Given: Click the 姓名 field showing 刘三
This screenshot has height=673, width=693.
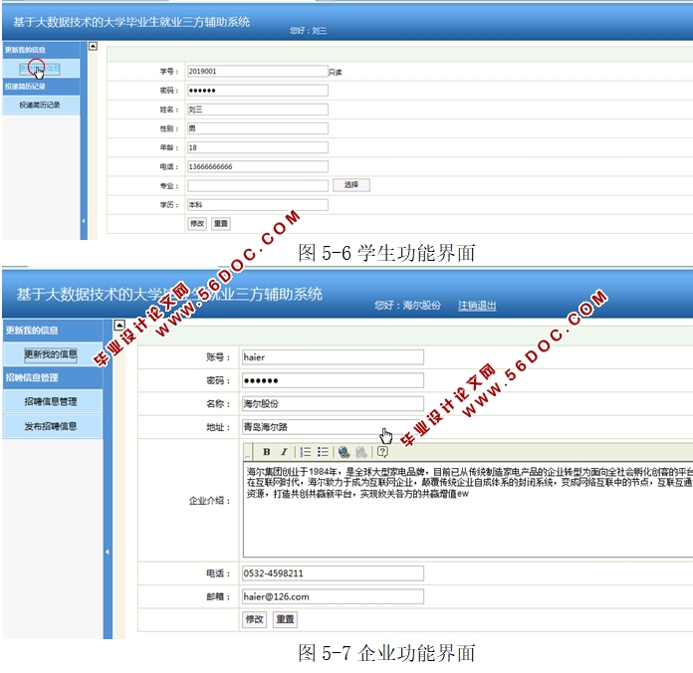Looking at the screenshot, I should click(x=258, y=110).
